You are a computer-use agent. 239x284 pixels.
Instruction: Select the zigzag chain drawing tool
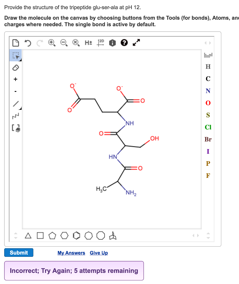(15, 114)
